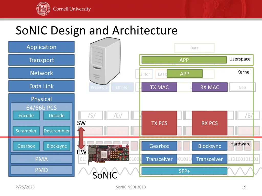Click the Data Link layer box

(x=41, y=86)
